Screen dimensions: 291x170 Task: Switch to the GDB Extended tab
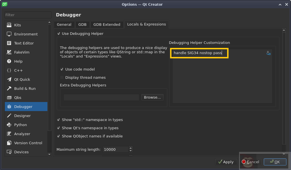click(x=107, y=24)
